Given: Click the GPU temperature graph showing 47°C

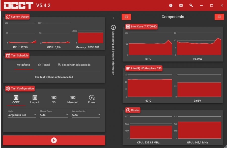Looking at the screenshot, I should coord(150,86).
